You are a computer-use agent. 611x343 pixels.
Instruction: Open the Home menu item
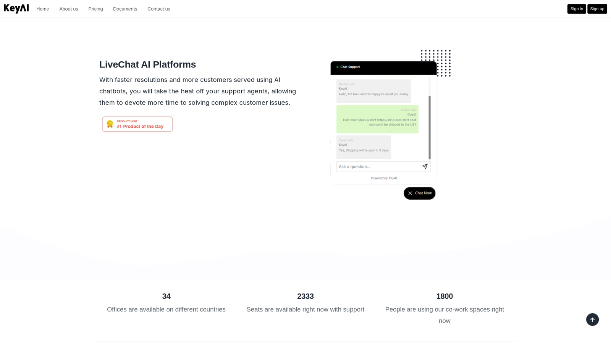point(43,9)
